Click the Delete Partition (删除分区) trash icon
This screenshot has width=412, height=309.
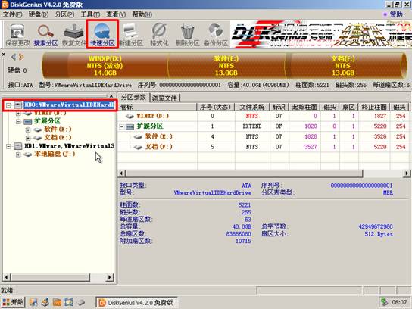tap(187, 35)
